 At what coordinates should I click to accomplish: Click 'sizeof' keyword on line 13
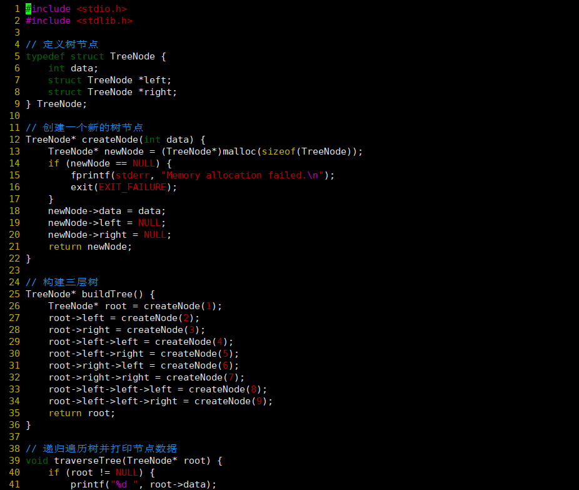click(279, 151)
